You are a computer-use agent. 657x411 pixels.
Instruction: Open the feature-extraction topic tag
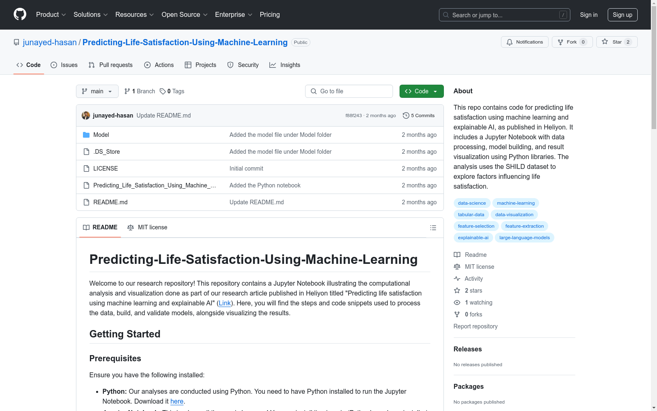pyautogui.click(x=524, y=226)
